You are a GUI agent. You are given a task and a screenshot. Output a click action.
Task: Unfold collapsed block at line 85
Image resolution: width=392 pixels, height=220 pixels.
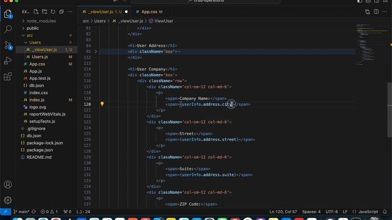[x=96, y=51]
